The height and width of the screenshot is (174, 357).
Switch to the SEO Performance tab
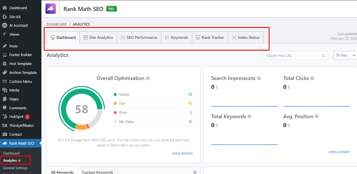(139, 37)
